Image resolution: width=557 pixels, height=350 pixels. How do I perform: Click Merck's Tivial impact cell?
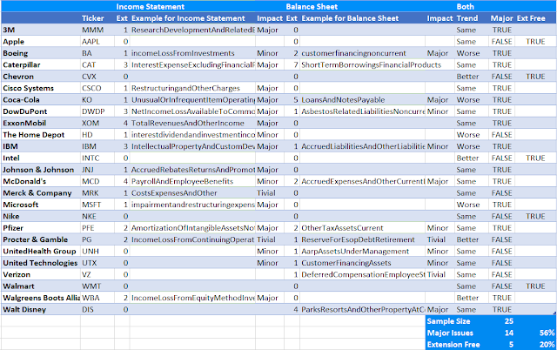(x=270, y=193)
